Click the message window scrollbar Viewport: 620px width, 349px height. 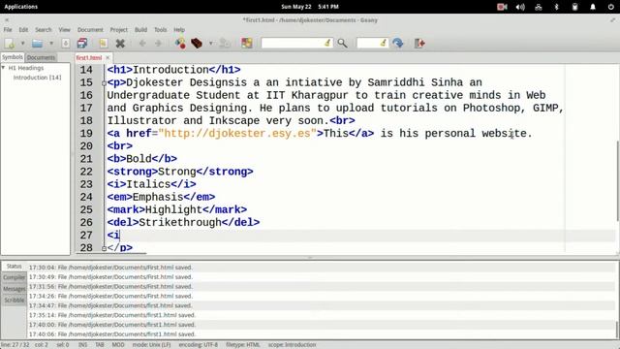tap(617, 330)
